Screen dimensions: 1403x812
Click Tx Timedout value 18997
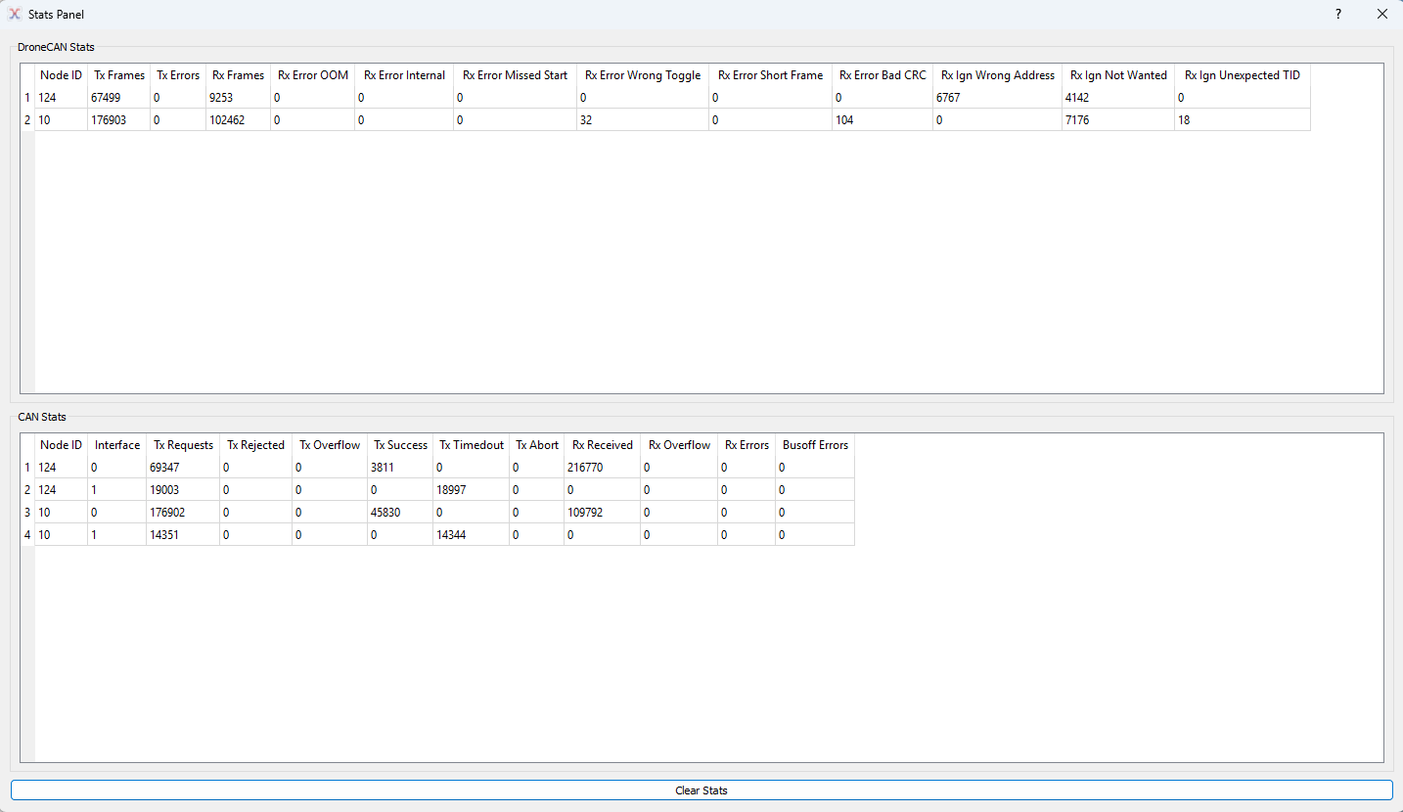pos(470,490)
